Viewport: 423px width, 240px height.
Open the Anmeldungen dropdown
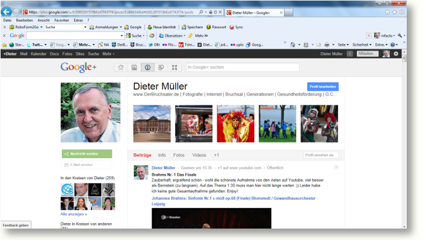[120, 27]
